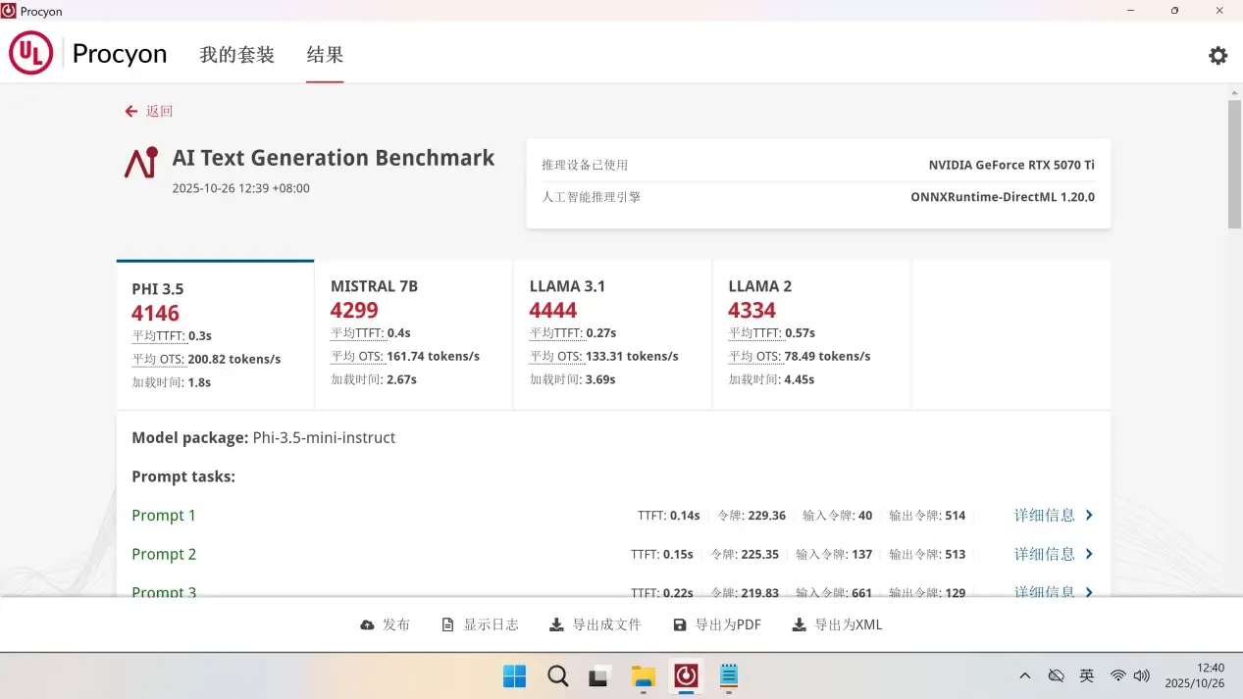Open the Windows Start menu
Image resolution: width=1243 pixels, height=699 pixels.
(x=514, y=676)
